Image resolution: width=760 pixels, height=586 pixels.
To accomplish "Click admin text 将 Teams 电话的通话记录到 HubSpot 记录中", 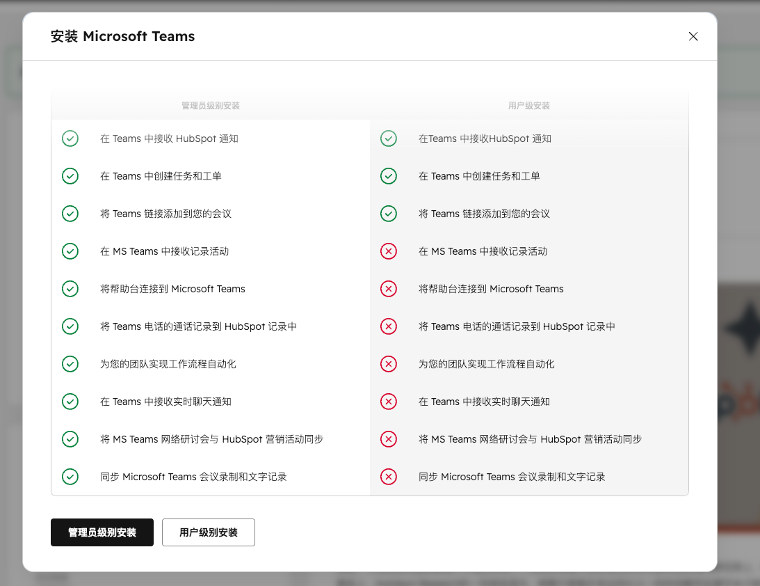I will click(x=198, y=326).
